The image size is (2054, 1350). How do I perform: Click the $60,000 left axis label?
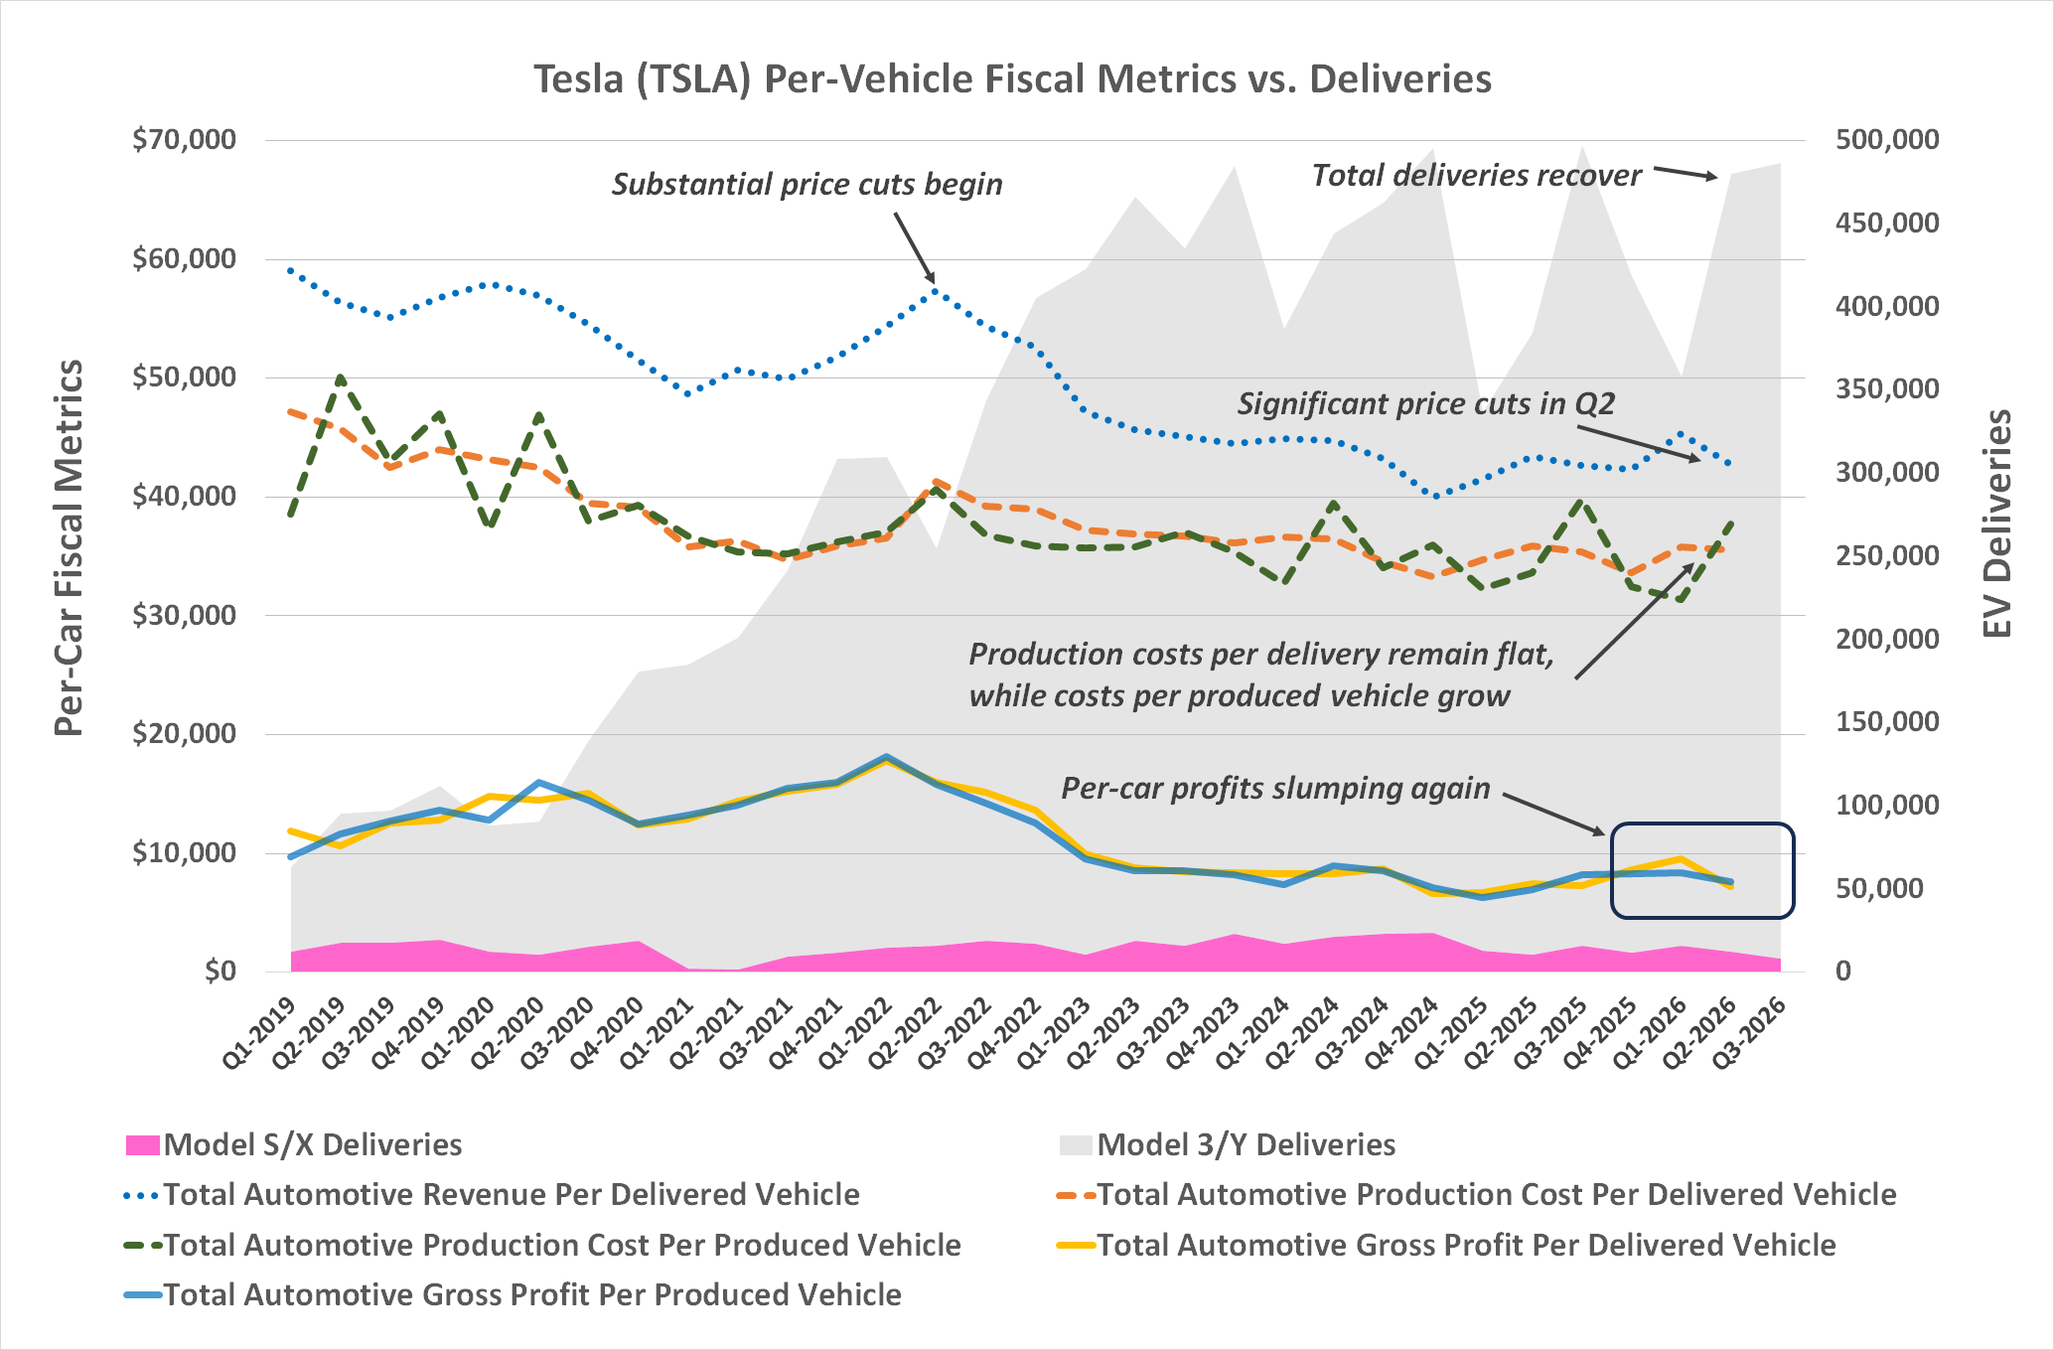point(185,259)
